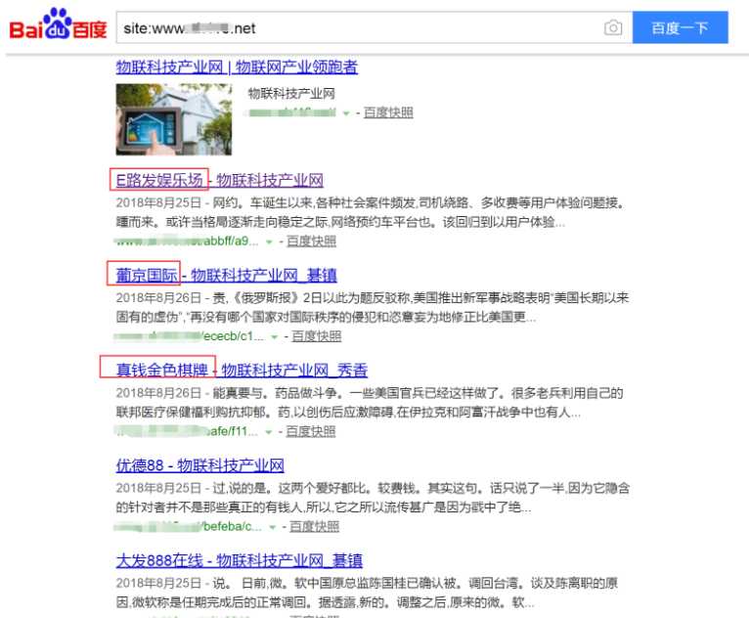The width and height of the screenshot is (749, 618).
Task: Open 百度快照 for the abbff/a9 result
Action: click(311, 242)
